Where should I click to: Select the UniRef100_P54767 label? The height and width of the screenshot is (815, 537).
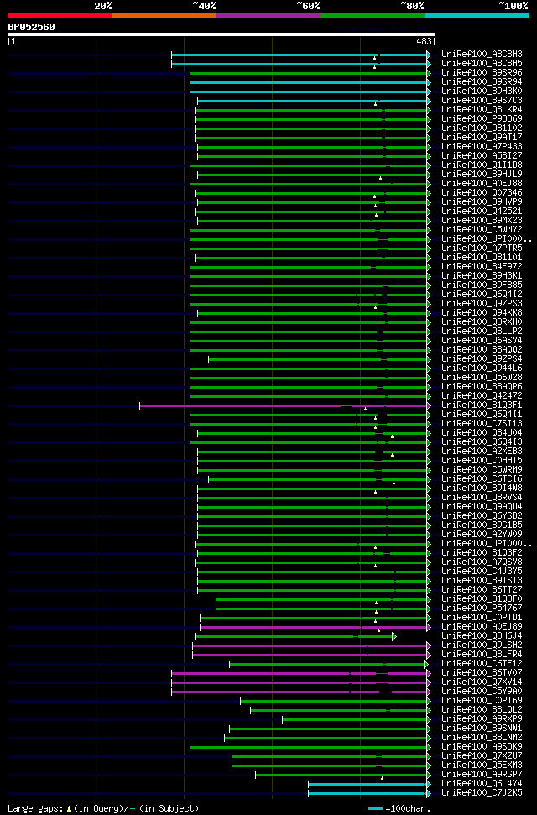click(x=482, y=609)
